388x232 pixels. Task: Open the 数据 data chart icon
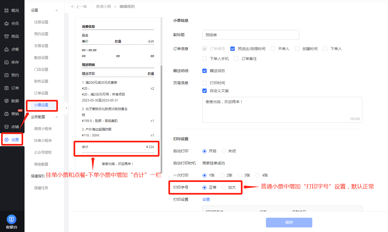[x=6, y=101]
